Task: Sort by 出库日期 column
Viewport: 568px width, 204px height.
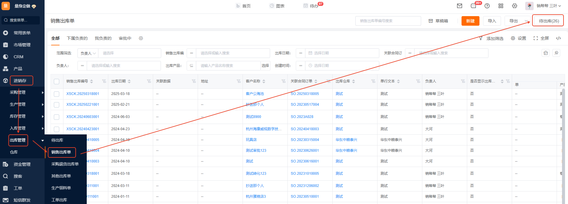Action: [x=129, y=81]
